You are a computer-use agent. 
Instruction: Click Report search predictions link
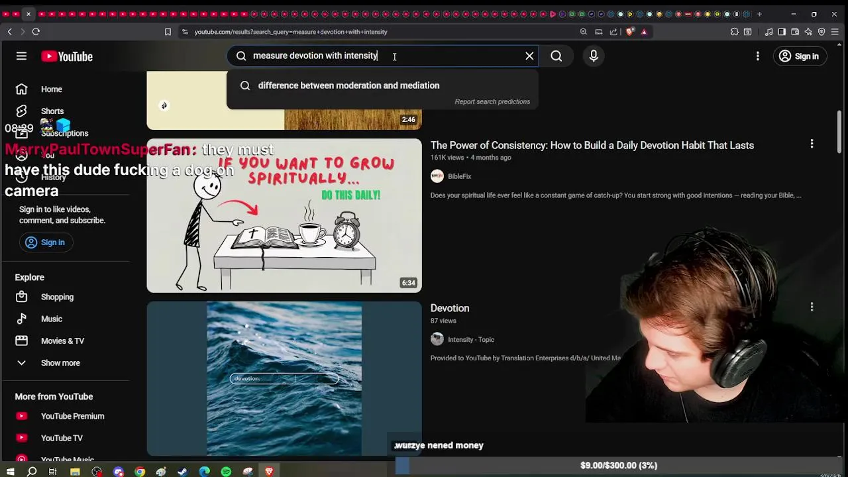coord(492,102)
